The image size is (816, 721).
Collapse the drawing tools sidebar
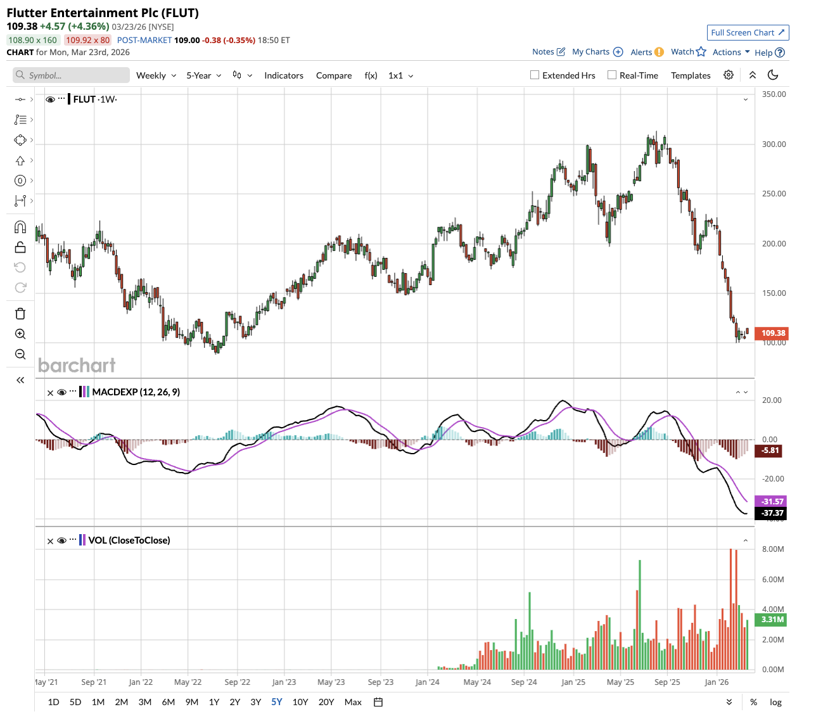click(x=20, y=380)
